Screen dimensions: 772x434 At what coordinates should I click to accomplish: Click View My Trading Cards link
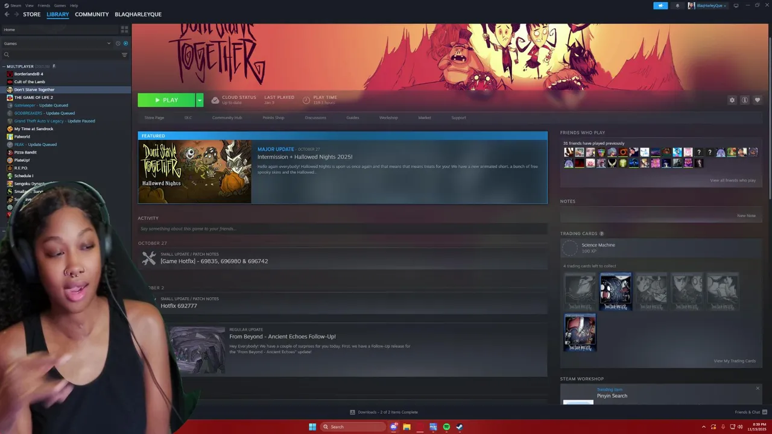pyautogui.click(x=735, y=361)
